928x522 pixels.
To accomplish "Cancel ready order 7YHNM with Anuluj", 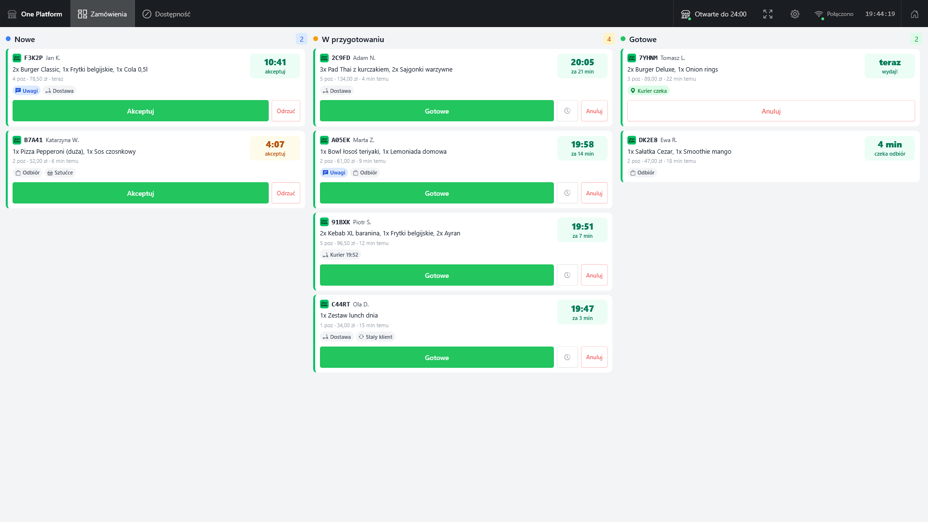I will pyautogui.click(x=771, y=111).
